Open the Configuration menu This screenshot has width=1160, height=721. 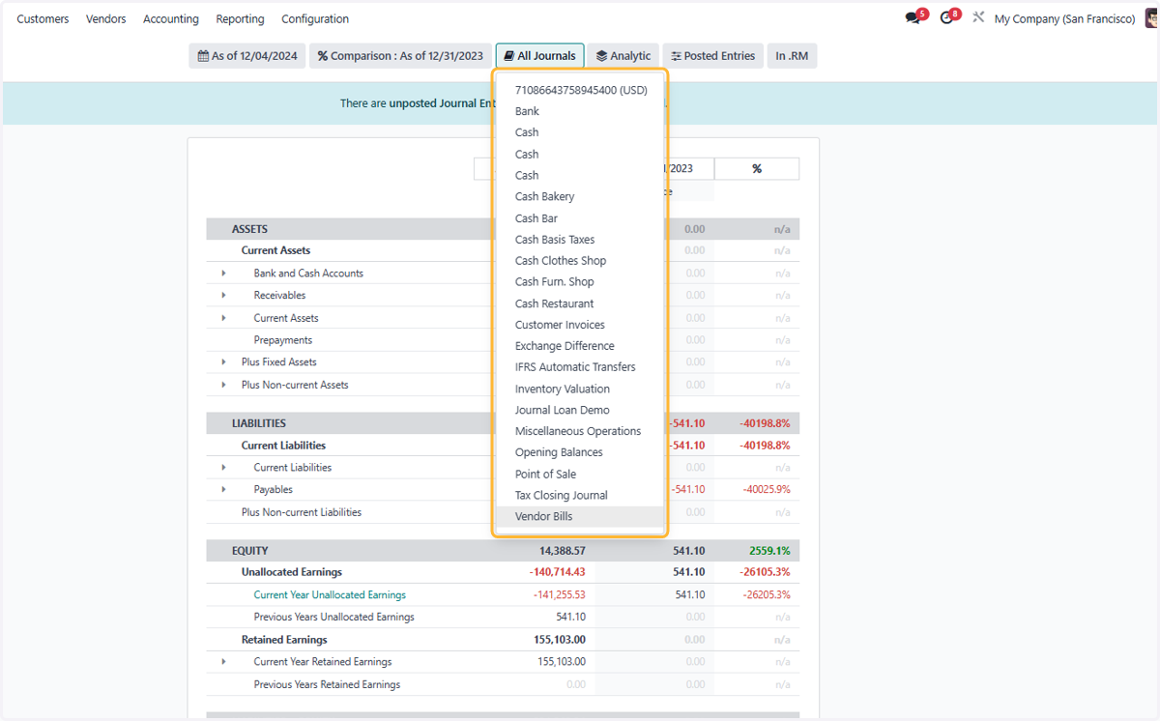(315, 19)
